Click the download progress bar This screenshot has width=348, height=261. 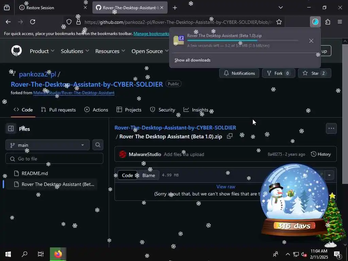coord(243,41)
